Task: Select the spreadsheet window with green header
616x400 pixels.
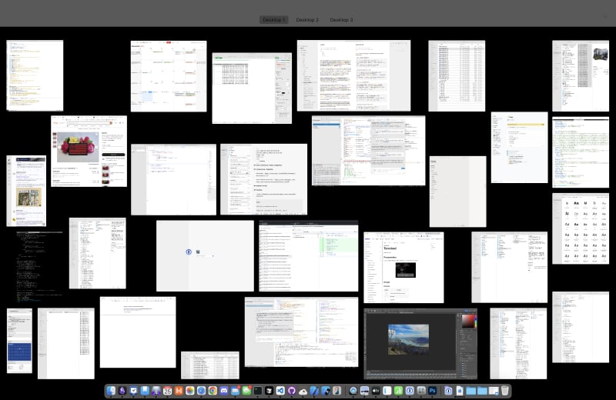Action: pos(252,88)
